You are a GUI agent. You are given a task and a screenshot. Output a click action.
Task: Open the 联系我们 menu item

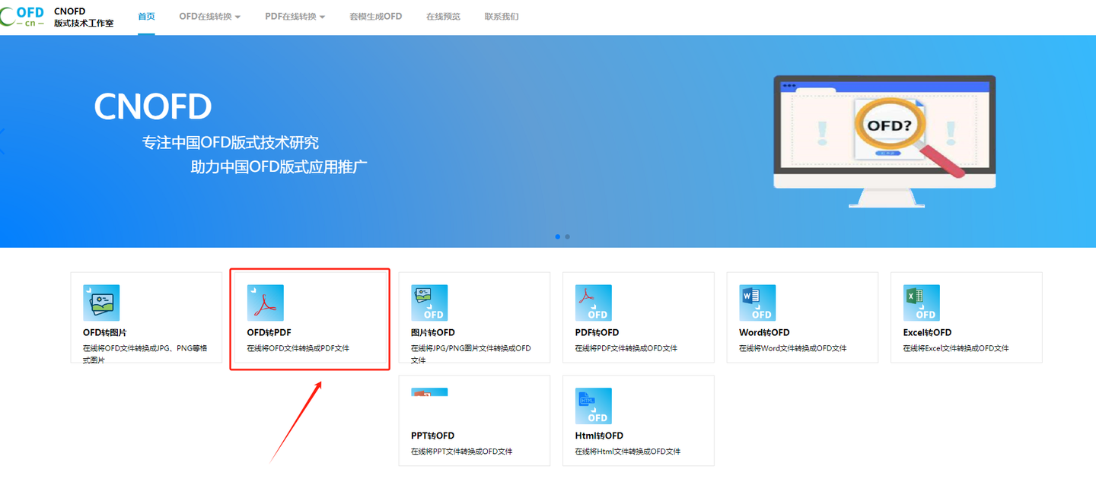coord(501,15)
